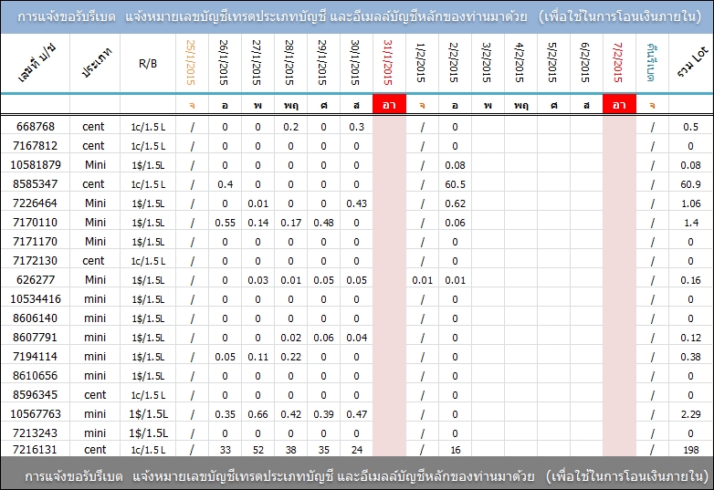Select total 1.06 in row 7226464

click(x=691, y=203)
